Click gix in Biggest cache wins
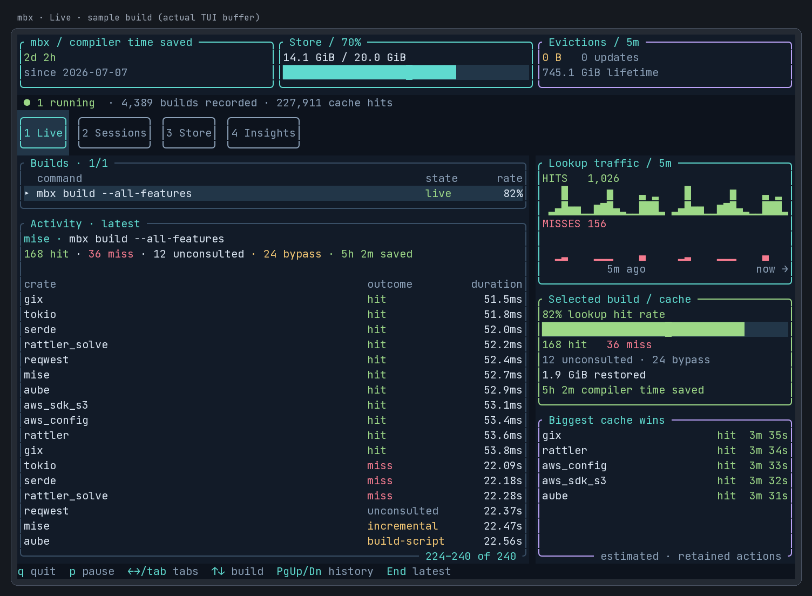This screenshot has height=596, width=812. point(665,435)
